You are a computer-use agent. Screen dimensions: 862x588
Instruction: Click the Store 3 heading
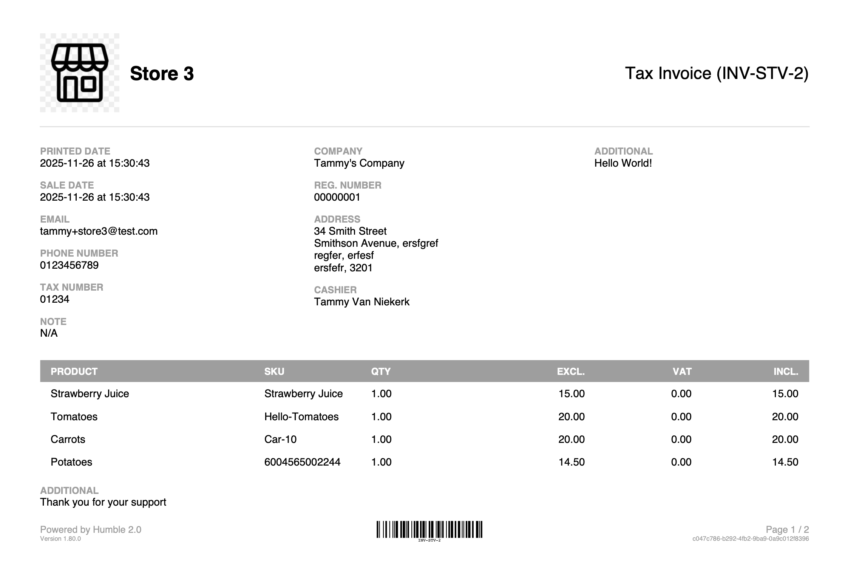click(x=162, y=73)
